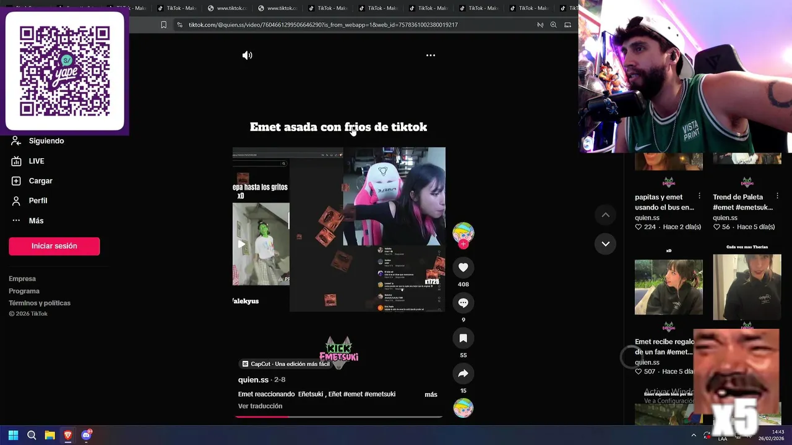Click quien.ss under 'Trend de Paleta' card
This screenshot has height=445, width=792.
(x=725, y=218)
